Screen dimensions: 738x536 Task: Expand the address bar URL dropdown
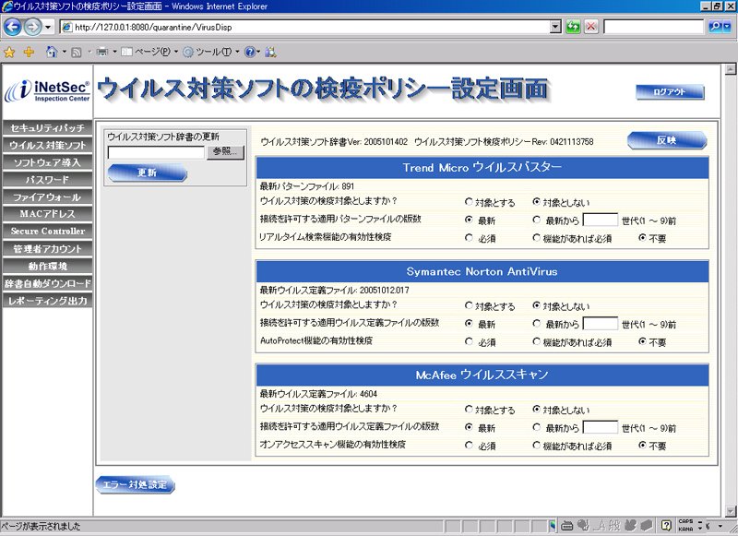(x=556, y=27)
